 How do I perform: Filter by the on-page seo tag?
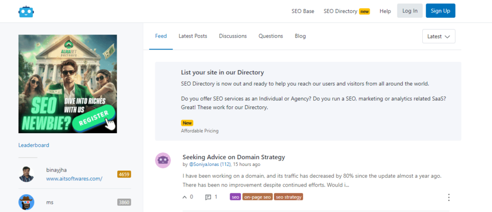[257, 197]
